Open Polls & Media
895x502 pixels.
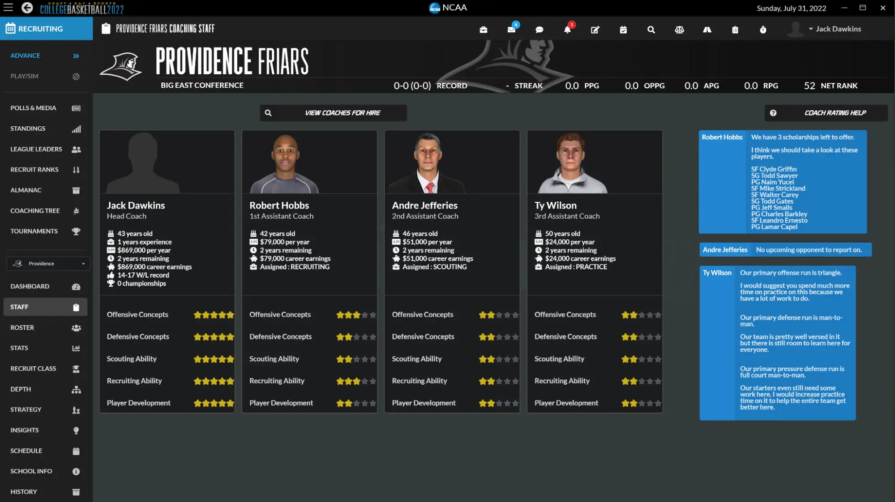point(45,108)
